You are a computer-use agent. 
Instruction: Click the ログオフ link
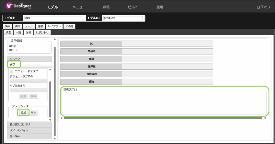click(x=263, y=7)
